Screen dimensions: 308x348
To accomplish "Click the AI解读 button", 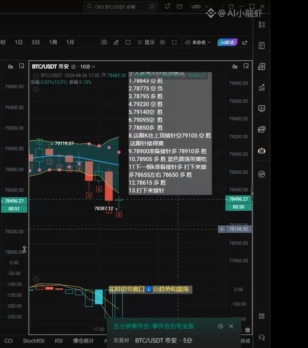I will [x=227, y=42].
